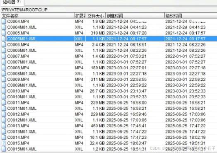Select file name C0014.MP4
The width and height of the screenshot is (217, 153).
18,138
